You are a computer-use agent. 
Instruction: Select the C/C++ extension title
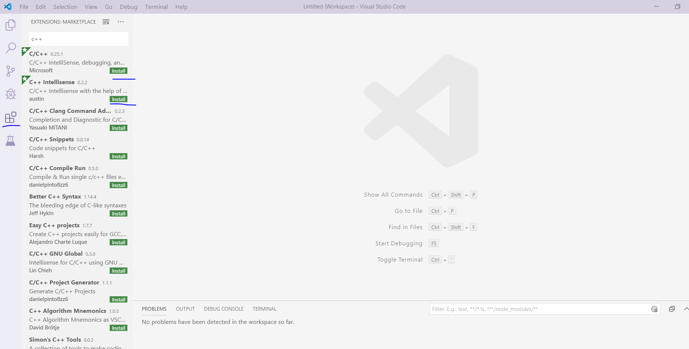point(38,54)
